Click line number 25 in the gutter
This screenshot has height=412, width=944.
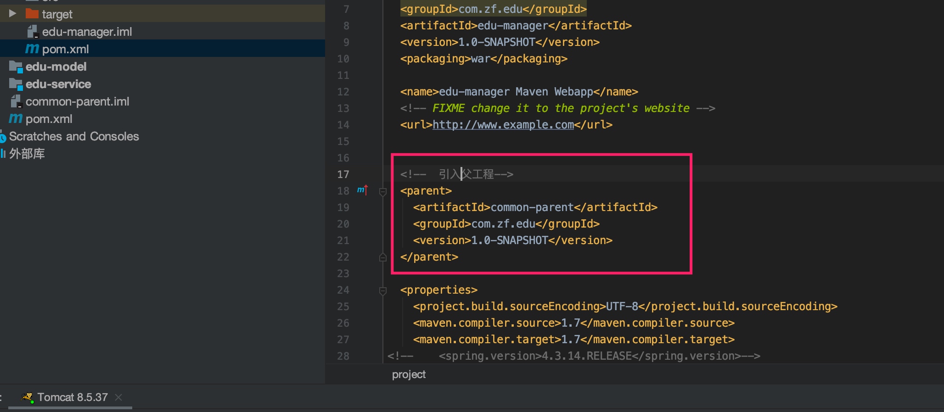[343, 306]
